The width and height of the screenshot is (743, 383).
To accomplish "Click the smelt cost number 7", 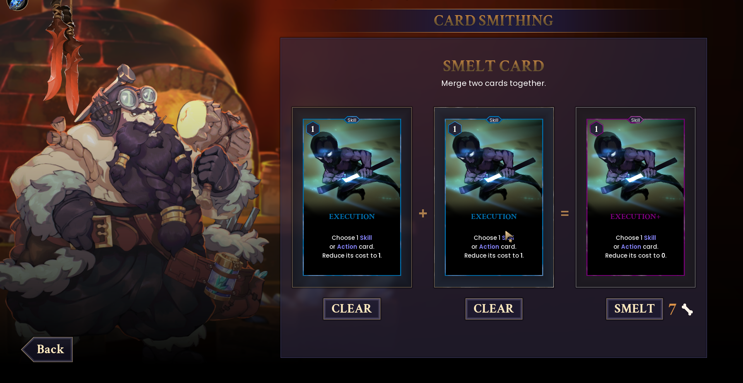I will tap(672, 309).
